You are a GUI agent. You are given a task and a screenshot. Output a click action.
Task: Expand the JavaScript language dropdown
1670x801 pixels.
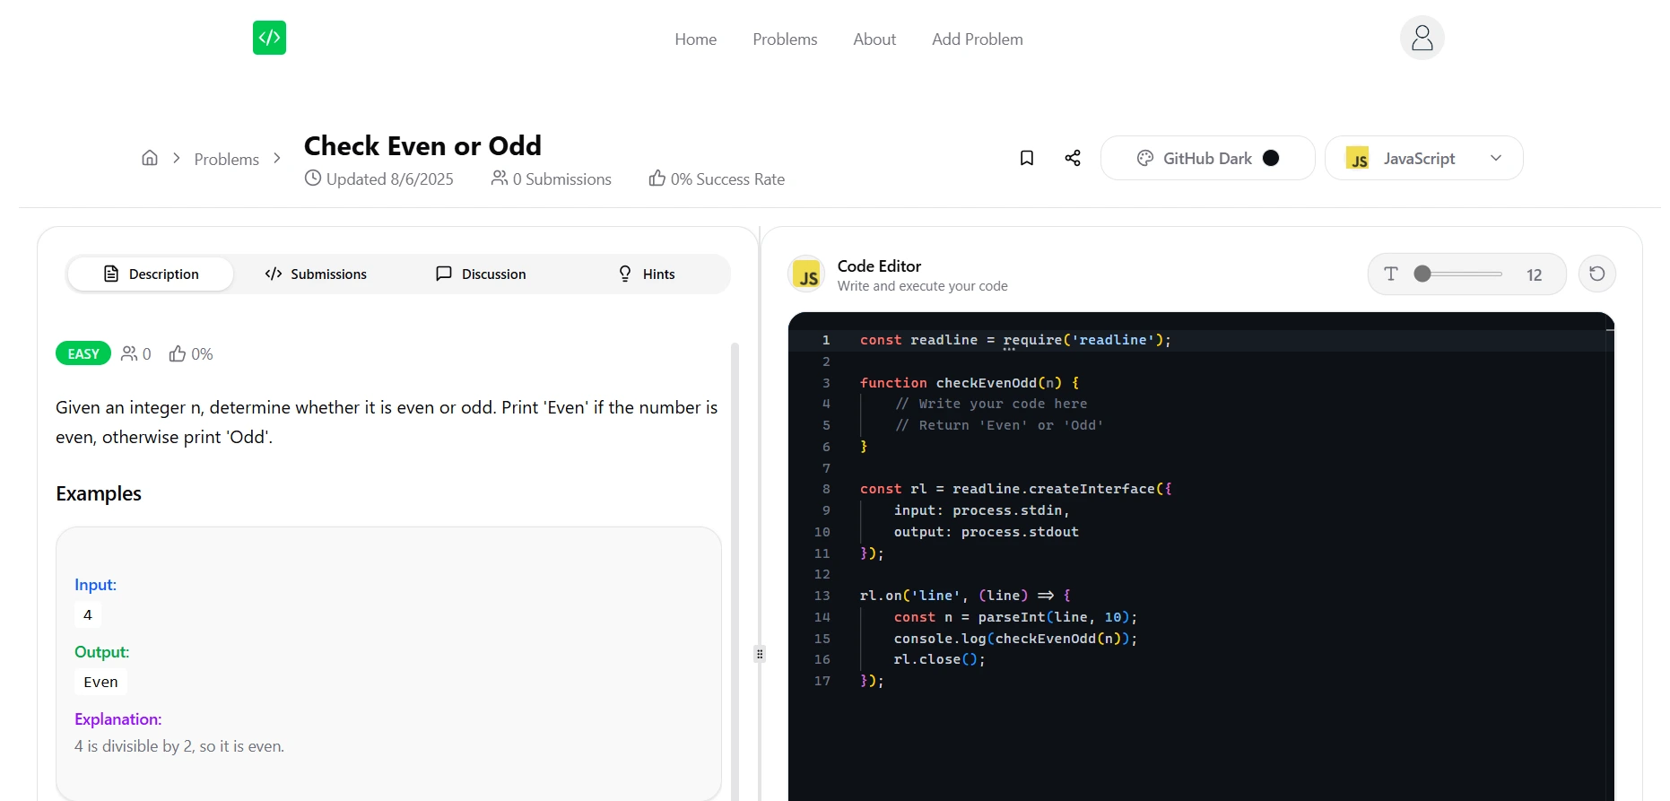1422,158
